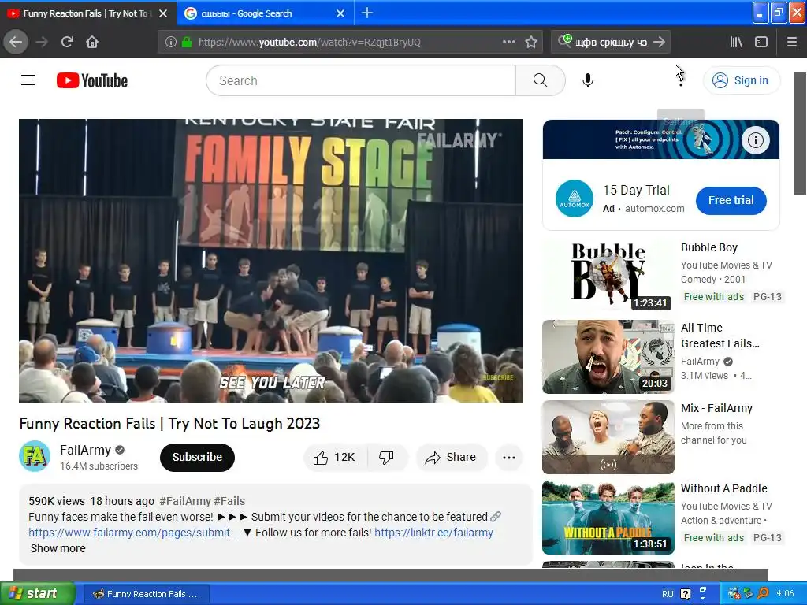The image size is (807, 605).
Task: Close the Funny Reaction Fails tab
Action: coord(163,13)
